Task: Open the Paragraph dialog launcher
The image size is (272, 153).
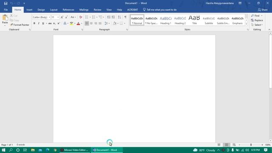Action: [x=127, y=30]
